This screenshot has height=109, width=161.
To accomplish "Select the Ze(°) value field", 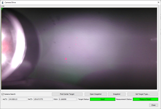I will (x=43, y=99).
